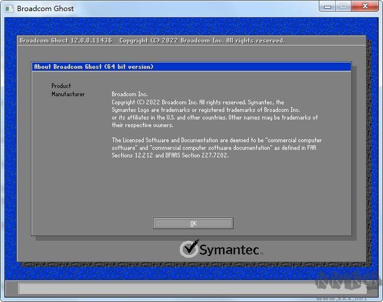This screenshot has width=383, height=302.
Task: Close the Broadcom Ghost window
Action: pos(365,6)
